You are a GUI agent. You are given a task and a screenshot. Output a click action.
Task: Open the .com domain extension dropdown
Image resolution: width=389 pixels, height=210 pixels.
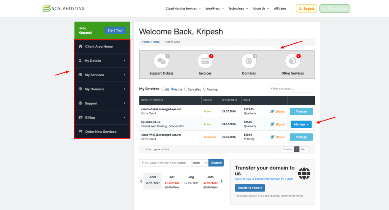200,163
